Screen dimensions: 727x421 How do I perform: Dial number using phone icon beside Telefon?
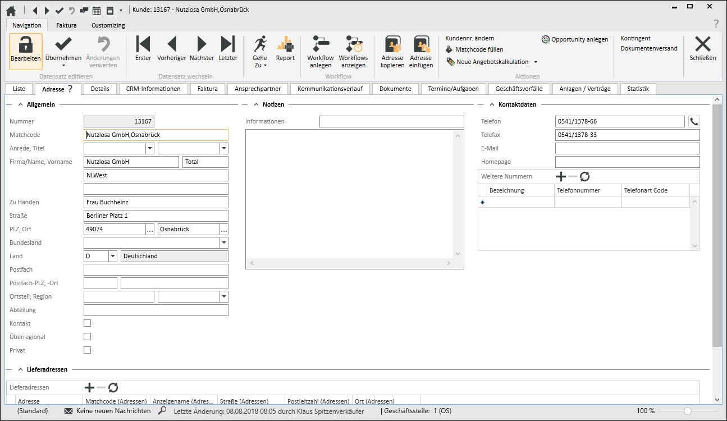point(694,121)
